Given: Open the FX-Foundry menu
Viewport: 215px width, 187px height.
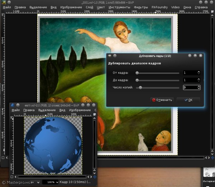Looking at the screenshot, I should [159, 7].
